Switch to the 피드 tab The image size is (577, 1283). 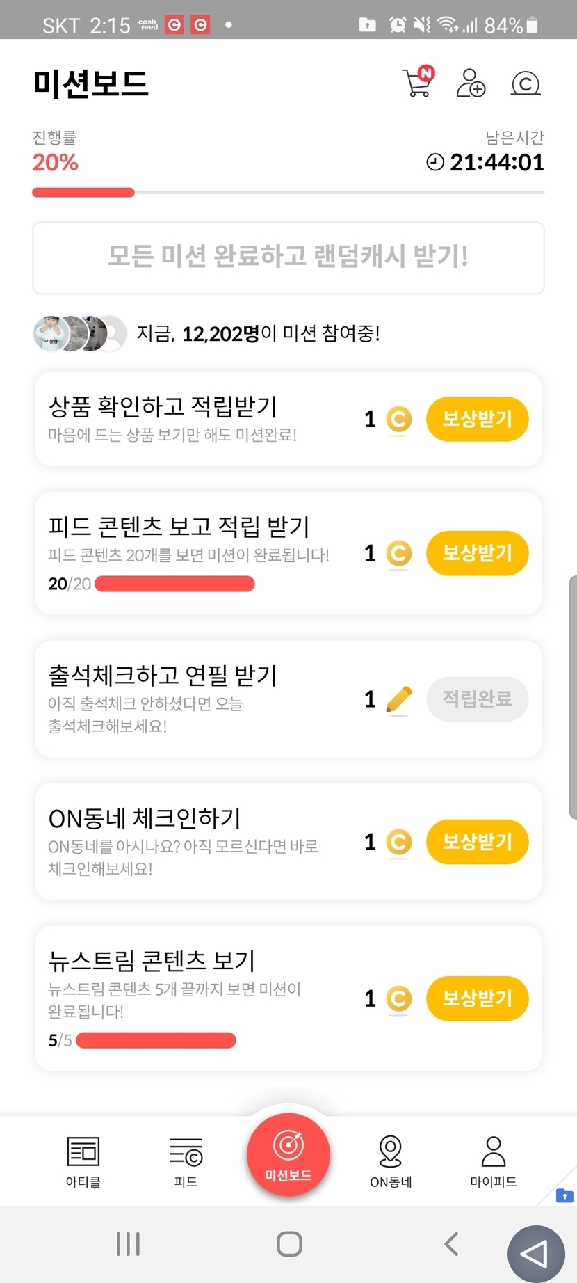(x=186, y=1161)
